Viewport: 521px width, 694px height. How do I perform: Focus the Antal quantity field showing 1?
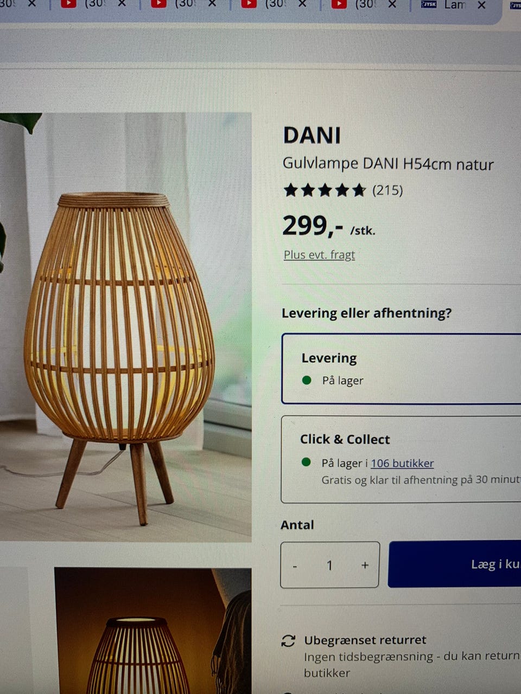coord(329,566)
